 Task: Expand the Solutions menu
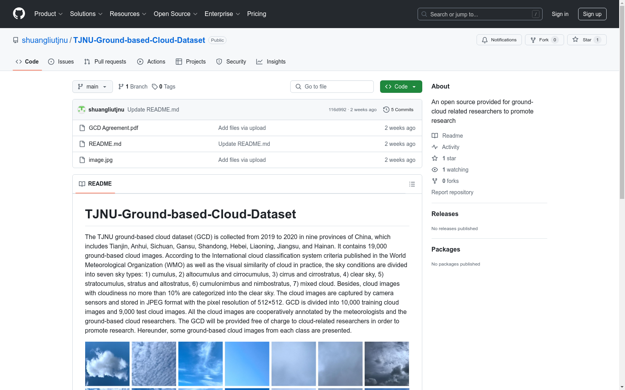tap(86, 14)
